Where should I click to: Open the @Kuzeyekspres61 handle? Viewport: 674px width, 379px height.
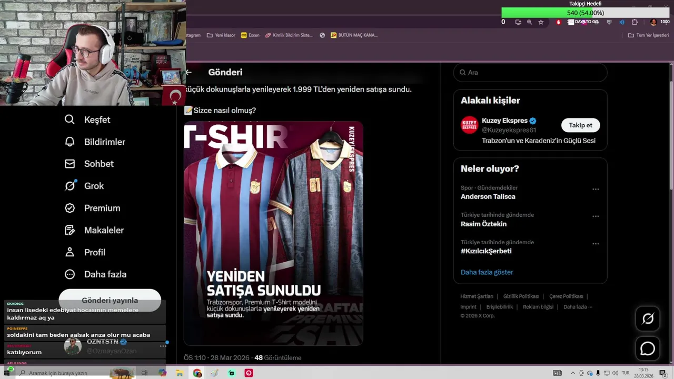[x=509, y=130]
